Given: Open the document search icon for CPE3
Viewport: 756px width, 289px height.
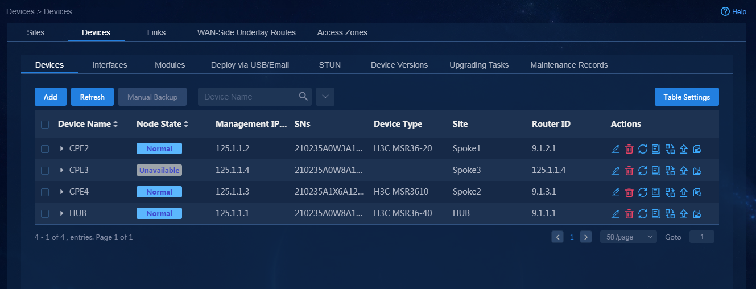Looking at the screenshot, I should coord(697,171).
